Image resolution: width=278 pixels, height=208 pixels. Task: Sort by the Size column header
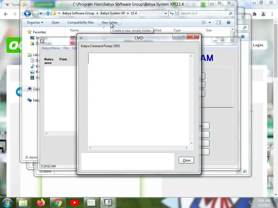point(209,30)
